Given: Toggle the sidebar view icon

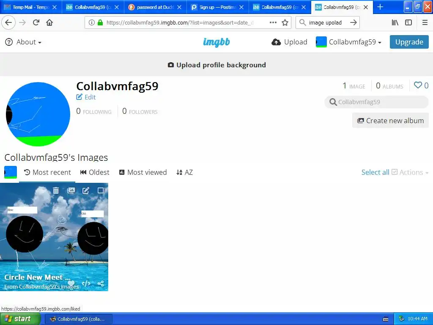Looking at the screenshot, I should (408, 23).
